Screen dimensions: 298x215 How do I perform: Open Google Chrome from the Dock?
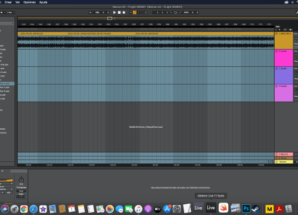[x=24, y=209]
